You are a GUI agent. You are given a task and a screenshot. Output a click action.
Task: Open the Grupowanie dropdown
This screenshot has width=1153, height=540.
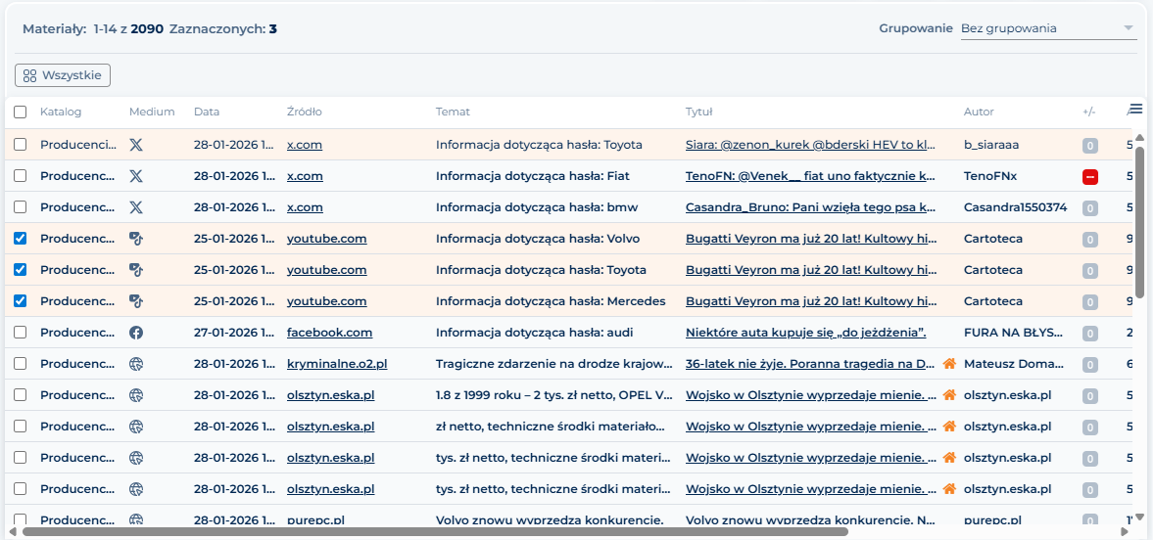click(x=1046, y=28)
